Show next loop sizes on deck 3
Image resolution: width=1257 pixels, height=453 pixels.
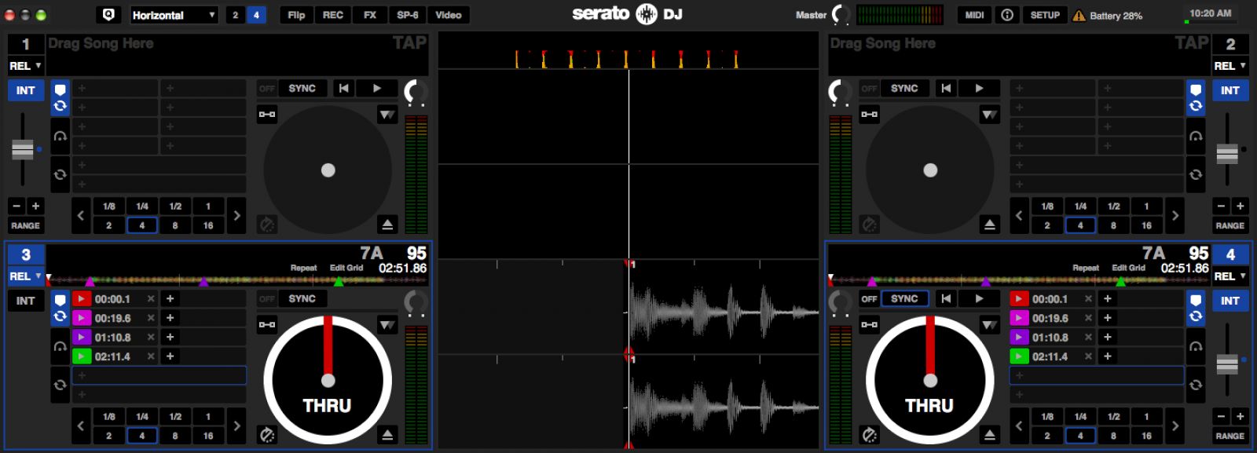coord(236,426)
